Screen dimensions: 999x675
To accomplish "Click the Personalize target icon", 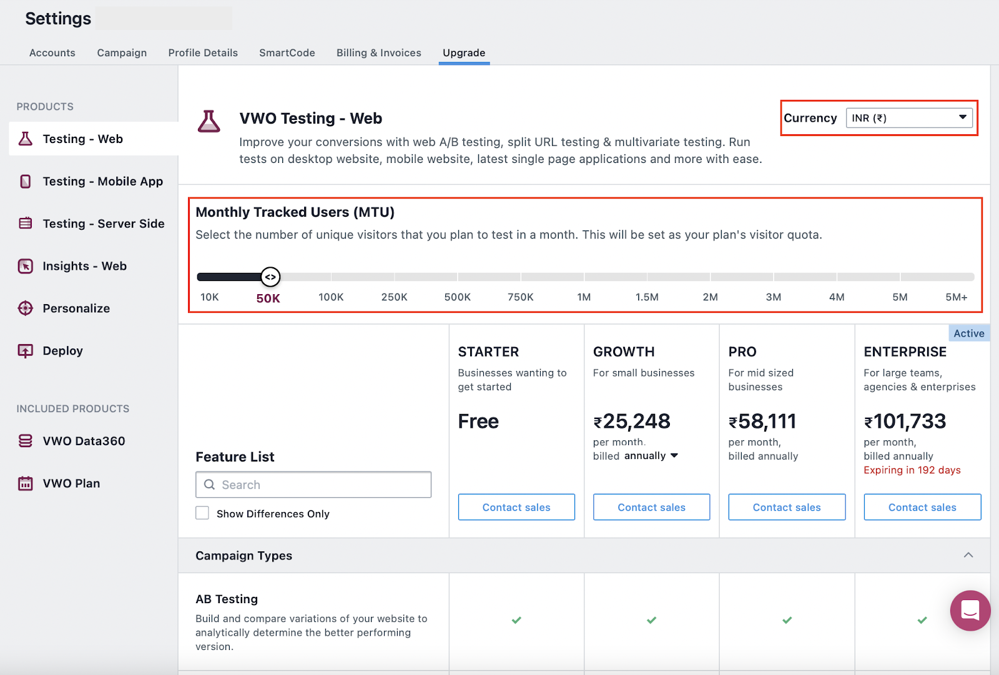I will coord(26,308).
